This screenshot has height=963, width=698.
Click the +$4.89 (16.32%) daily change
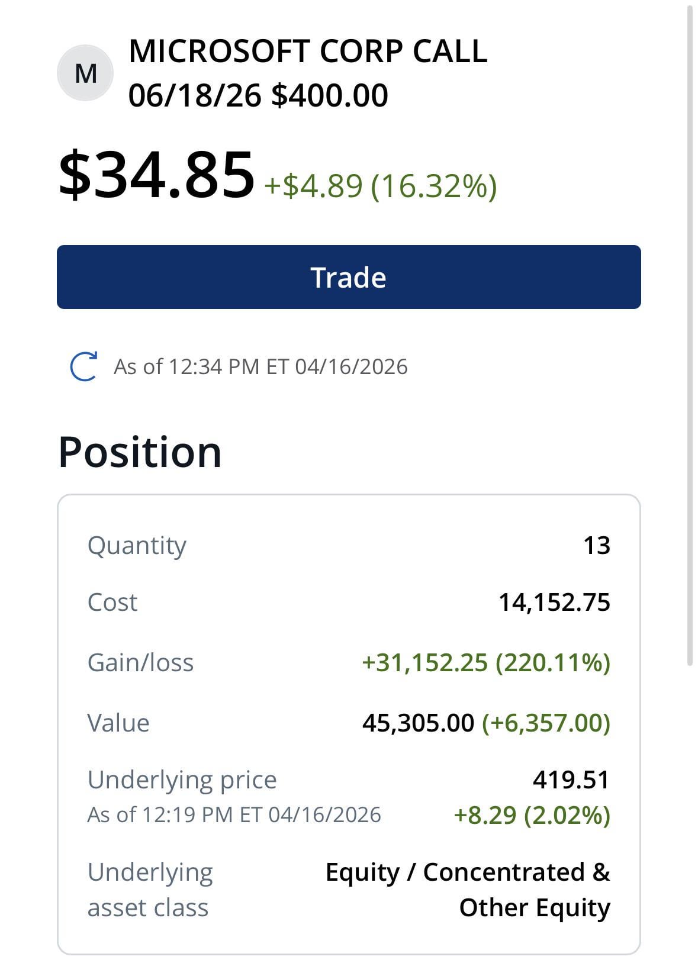[380, 186]
